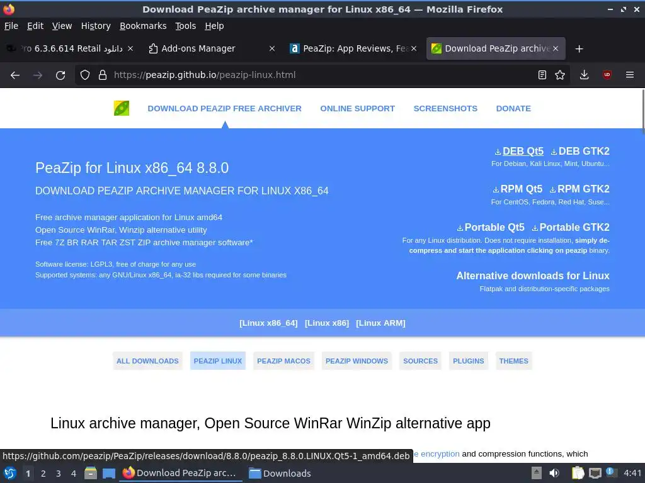Go back to previous page in Firefox
The width and height of the screenshot is (645, 483).
[15, 75]
